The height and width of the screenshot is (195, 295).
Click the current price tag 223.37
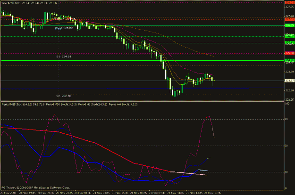coord(289,81)
